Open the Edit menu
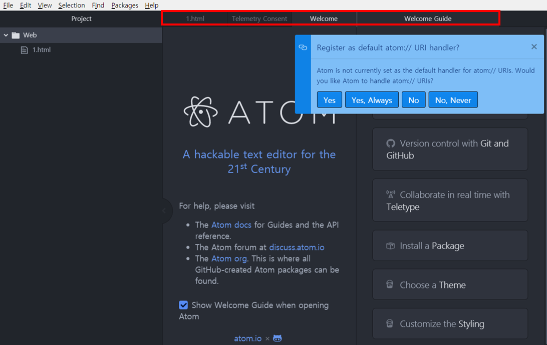 26,5
